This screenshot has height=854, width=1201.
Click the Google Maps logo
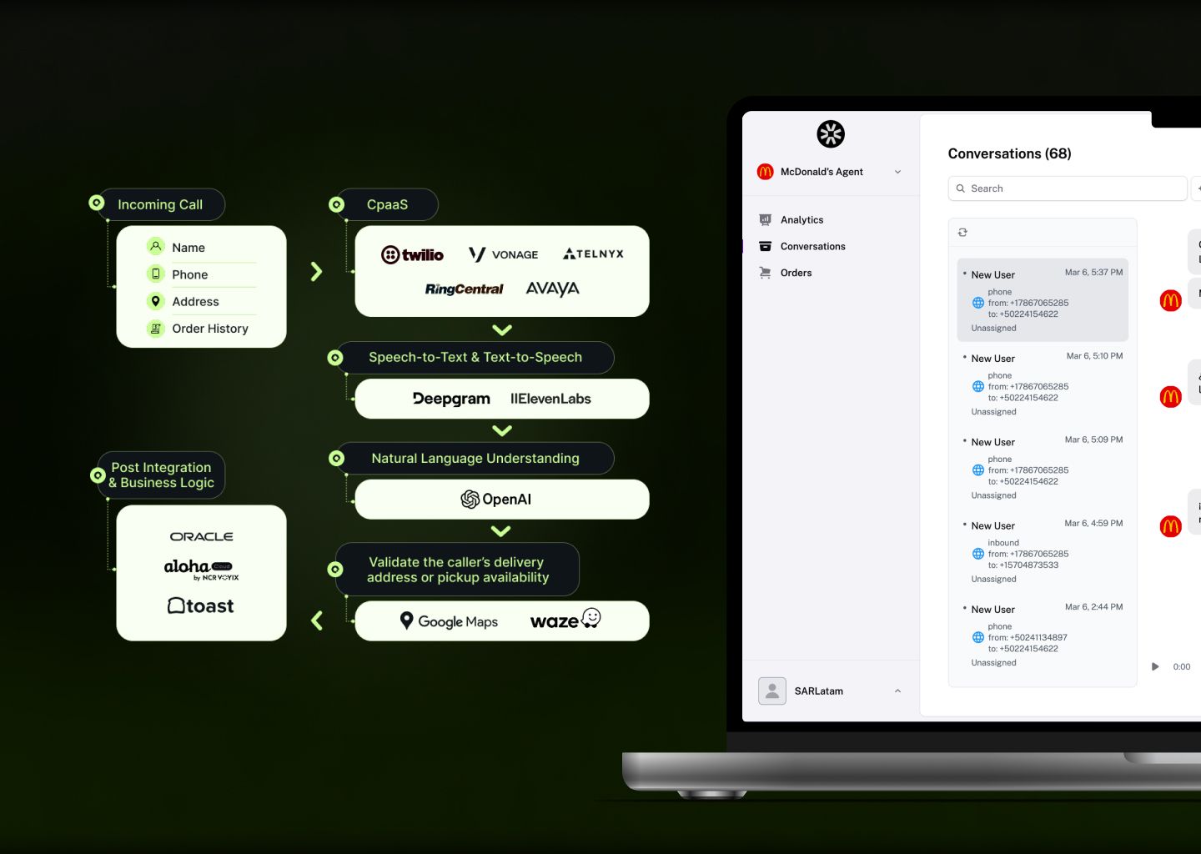point(449,621)
